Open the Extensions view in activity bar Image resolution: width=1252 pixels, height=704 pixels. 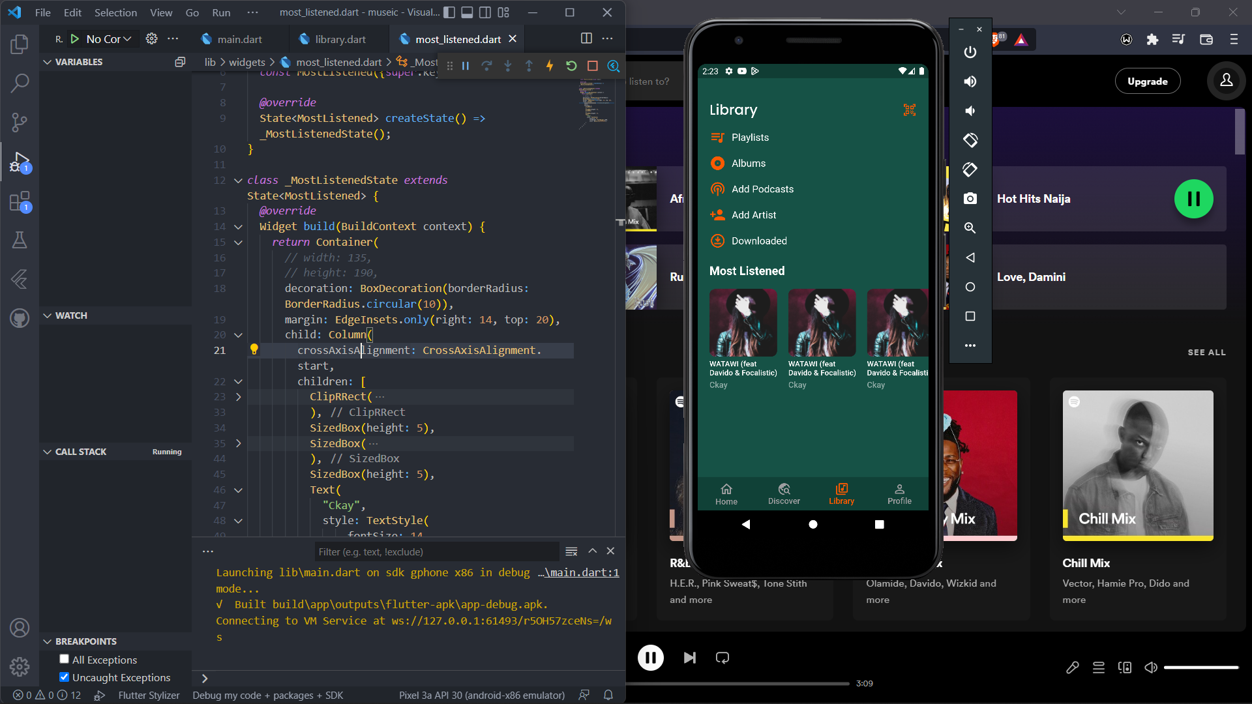click(x=20, y=201)
